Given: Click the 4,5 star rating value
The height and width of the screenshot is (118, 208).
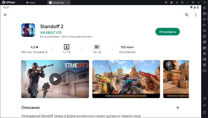Looking at the screenshot, I should (34, 47).
